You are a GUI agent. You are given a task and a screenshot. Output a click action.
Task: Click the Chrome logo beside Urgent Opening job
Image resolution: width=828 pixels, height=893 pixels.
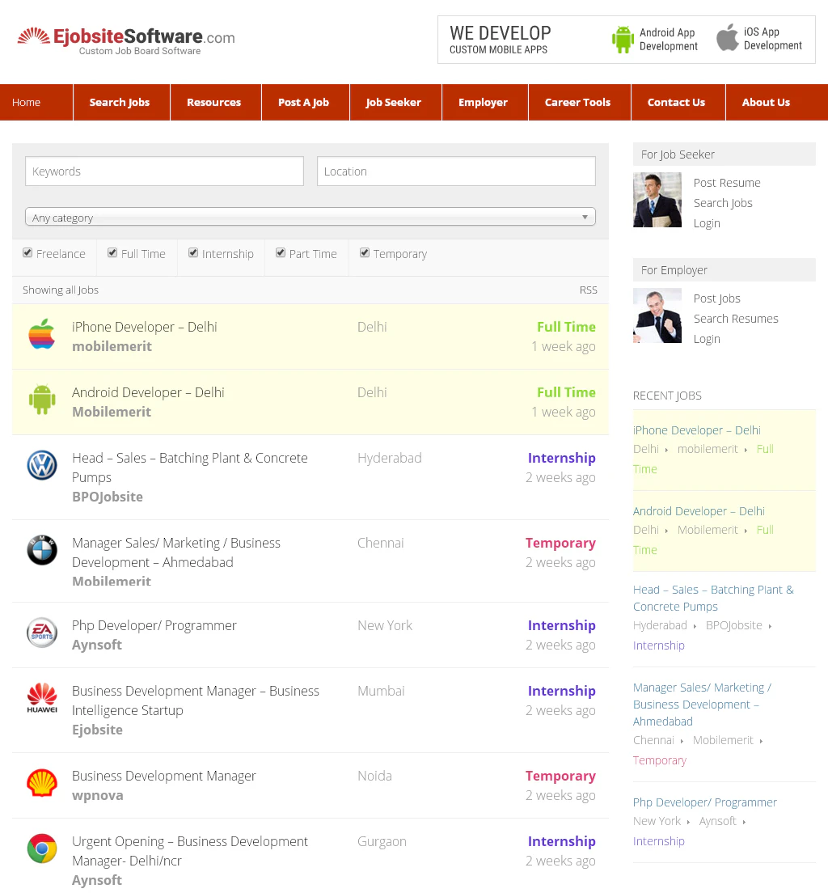pos(42,849)
